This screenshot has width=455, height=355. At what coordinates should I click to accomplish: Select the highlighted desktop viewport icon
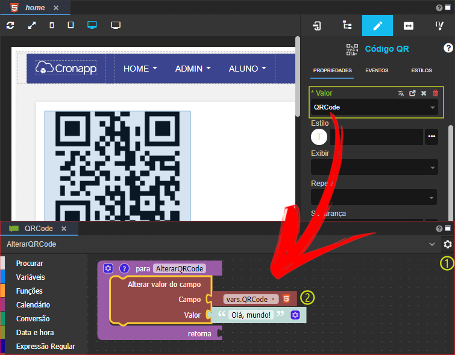tap(92, 25)
